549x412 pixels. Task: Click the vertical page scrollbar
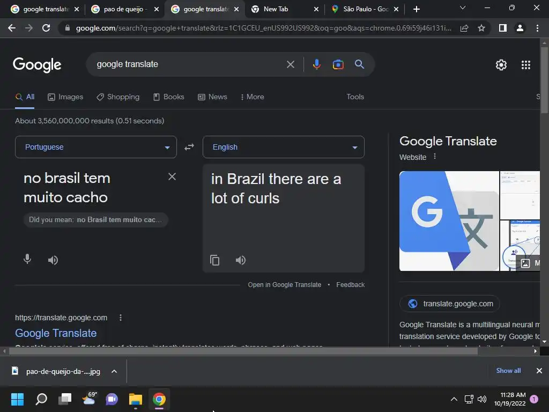tap(544, 80)
